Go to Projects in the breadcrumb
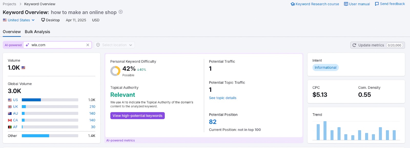This screenshot has width=410, height=148. pos(9,4)
